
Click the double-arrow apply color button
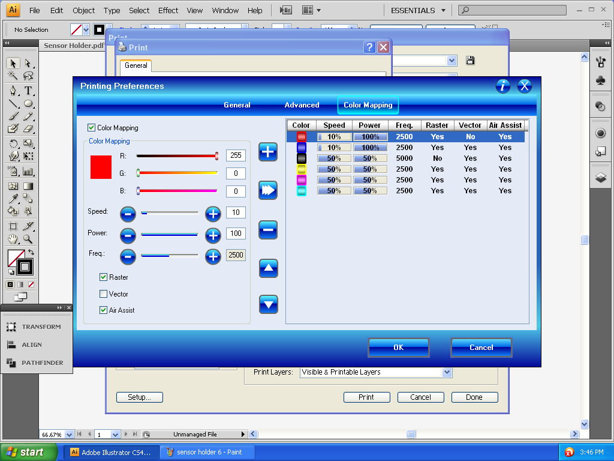(268, 190)
